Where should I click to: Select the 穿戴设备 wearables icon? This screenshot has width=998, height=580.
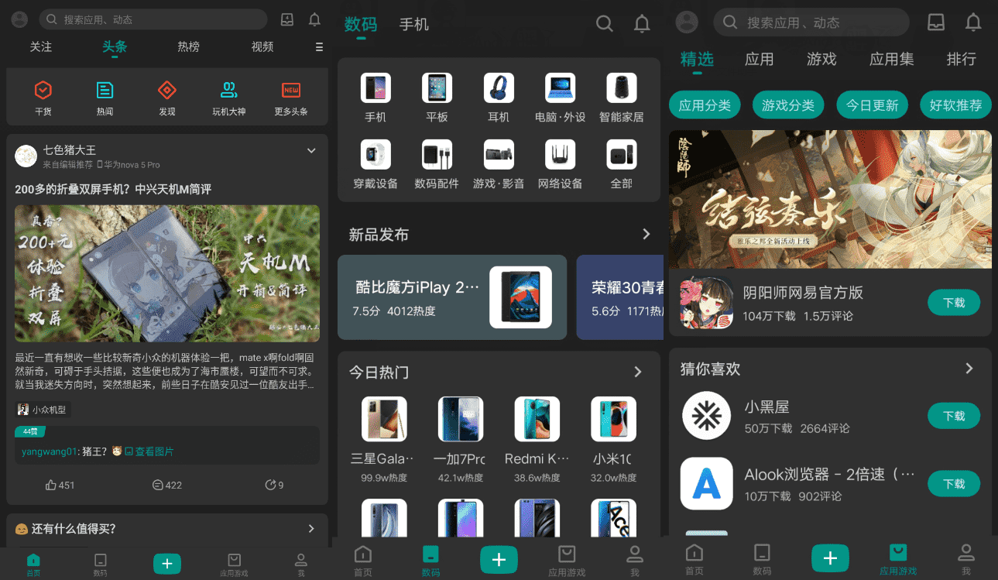375,153
